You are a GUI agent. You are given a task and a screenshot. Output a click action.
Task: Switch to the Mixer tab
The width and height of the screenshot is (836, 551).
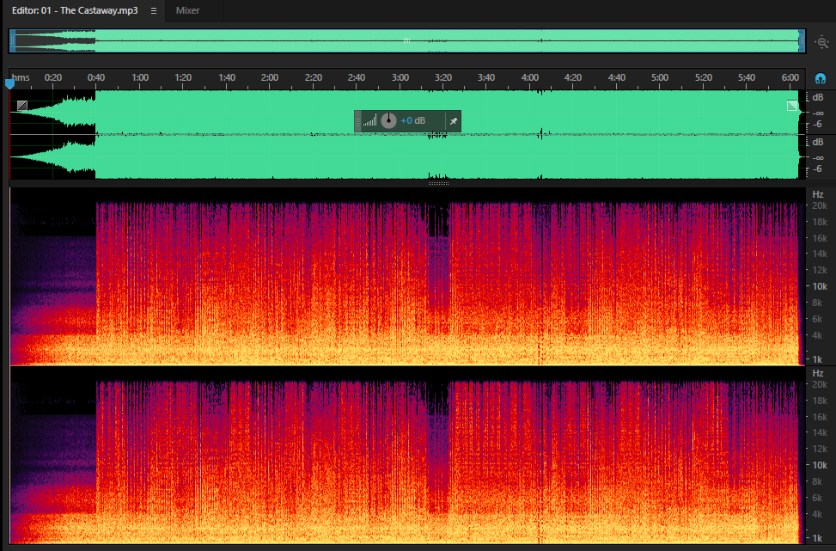coord(187,10)
